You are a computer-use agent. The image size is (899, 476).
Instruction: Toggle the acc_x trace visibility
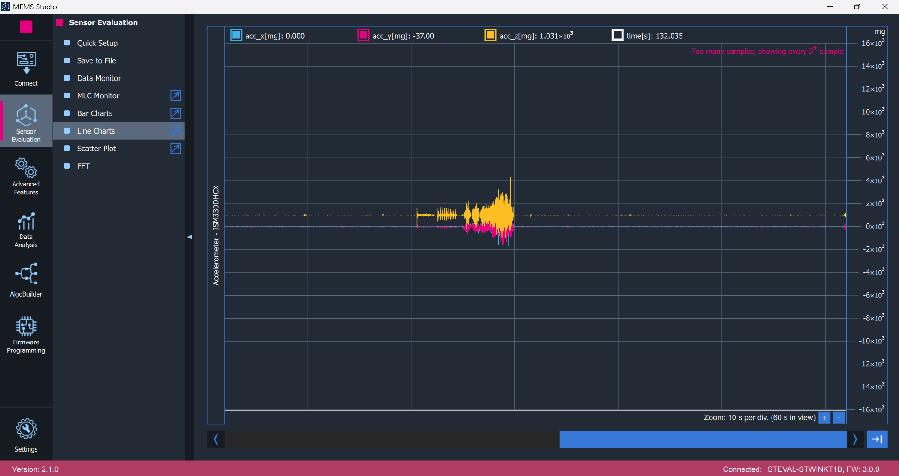click(236, 35)
